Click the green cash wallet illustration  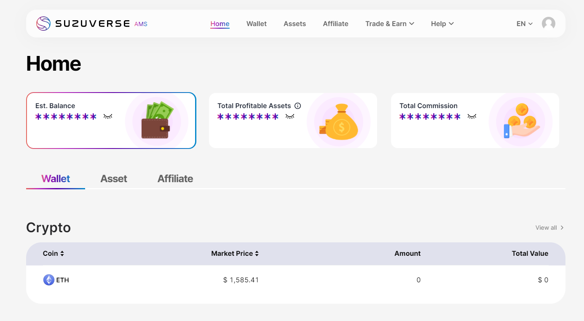(x=157, y=121)
